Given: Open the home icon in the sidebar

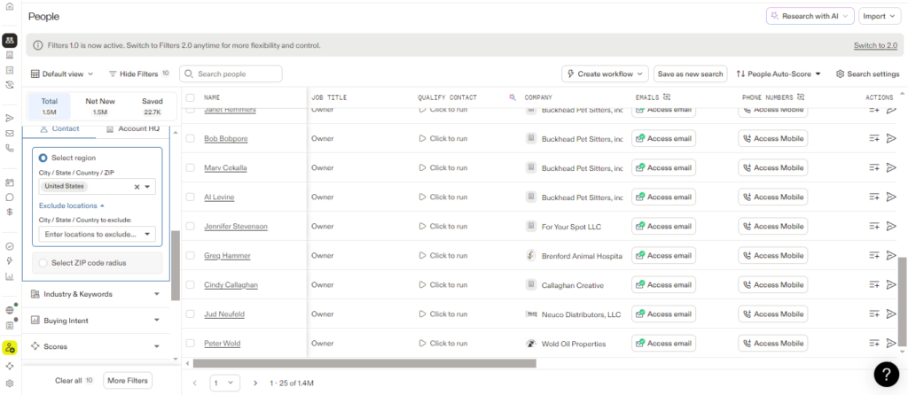Looking at the screenshot, I should 9,7.
